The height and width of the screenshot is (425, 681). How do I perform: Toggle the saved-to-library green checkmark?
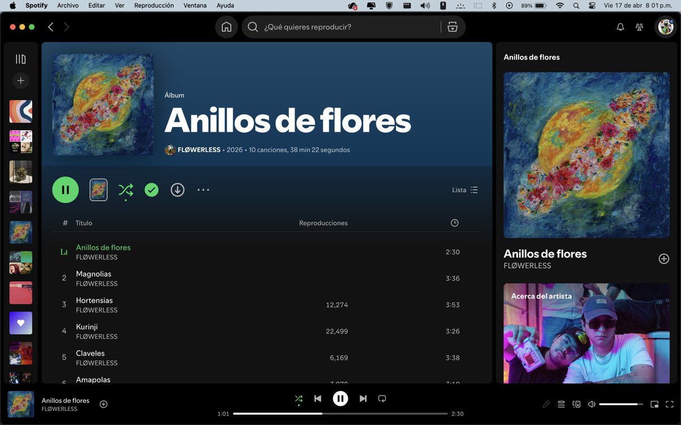click(x=152, y=190)
